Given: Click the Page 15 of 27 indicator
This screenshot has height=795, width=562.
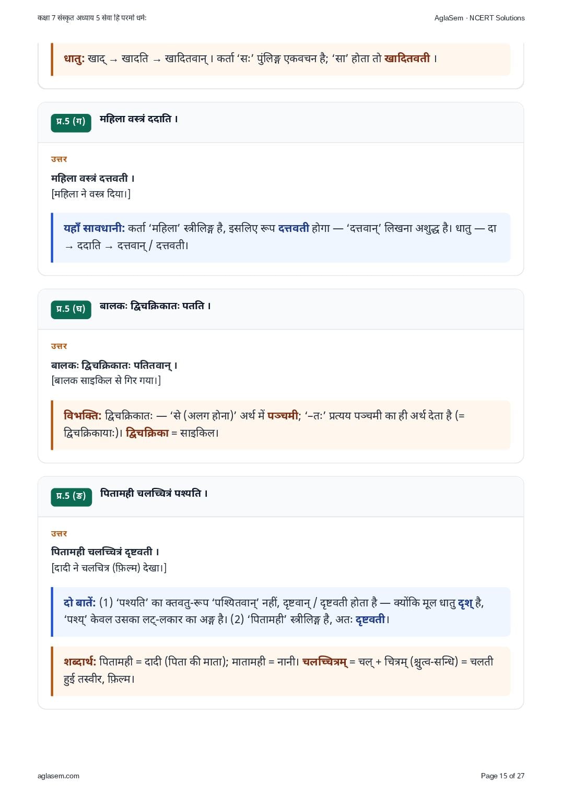Looking at the screenshot, I should click(x=502, y=776).
